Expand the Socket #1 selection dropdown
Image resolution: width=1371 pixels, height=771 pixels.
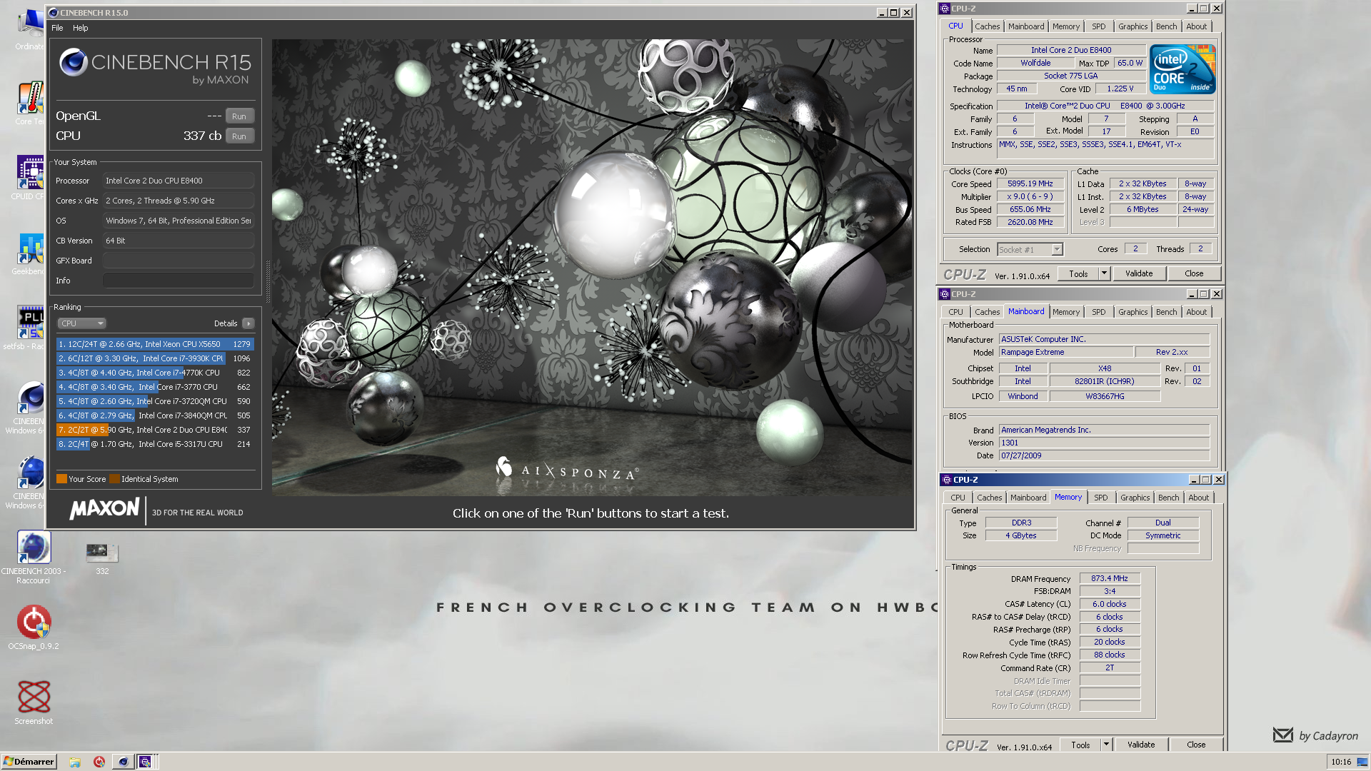(1058, 250)
